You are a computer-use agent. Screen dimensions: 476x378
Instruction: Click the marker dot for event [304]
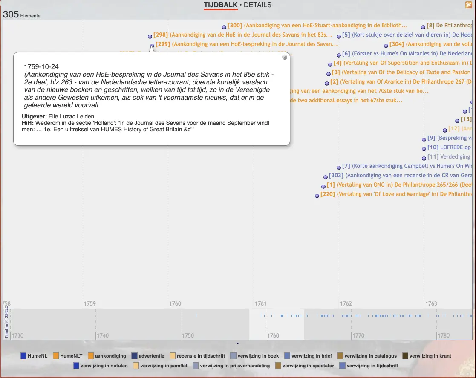point(386,46)
